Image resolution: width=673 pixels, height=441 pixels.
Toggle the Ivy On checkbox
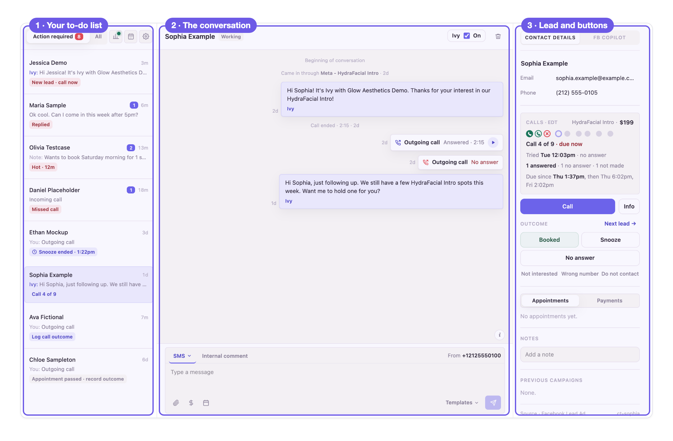(467, 36)
